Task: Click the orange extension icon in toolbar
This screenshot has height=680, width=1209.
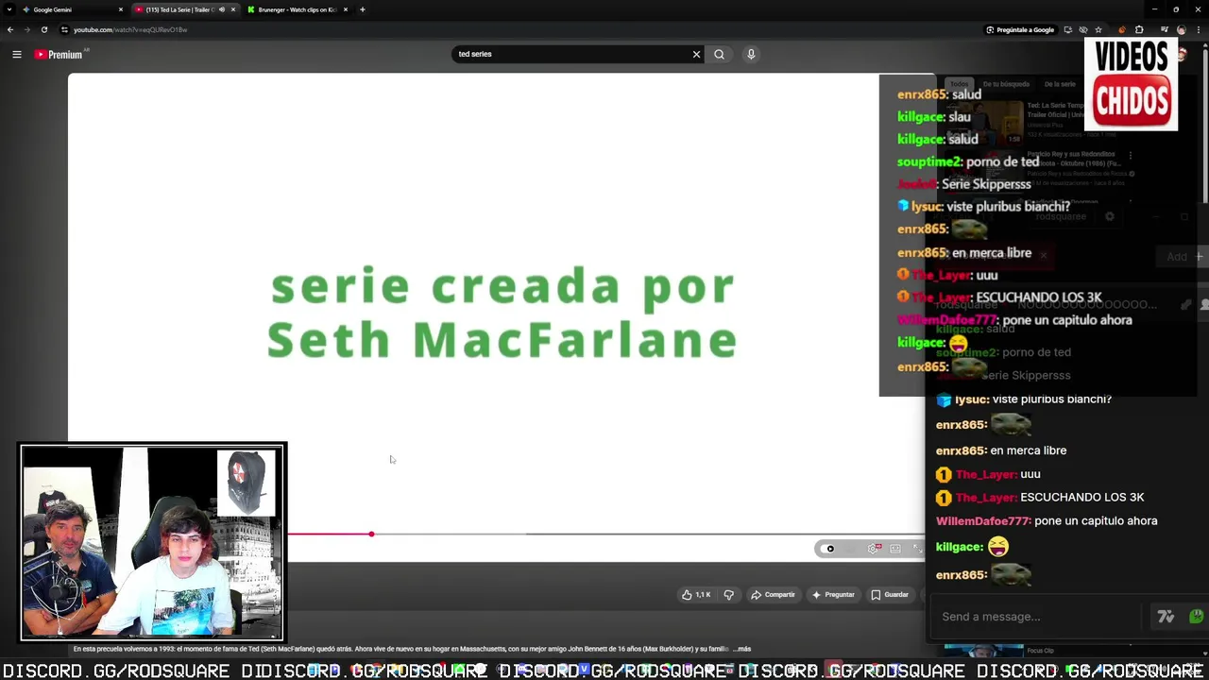Action: click(1122, 29)
